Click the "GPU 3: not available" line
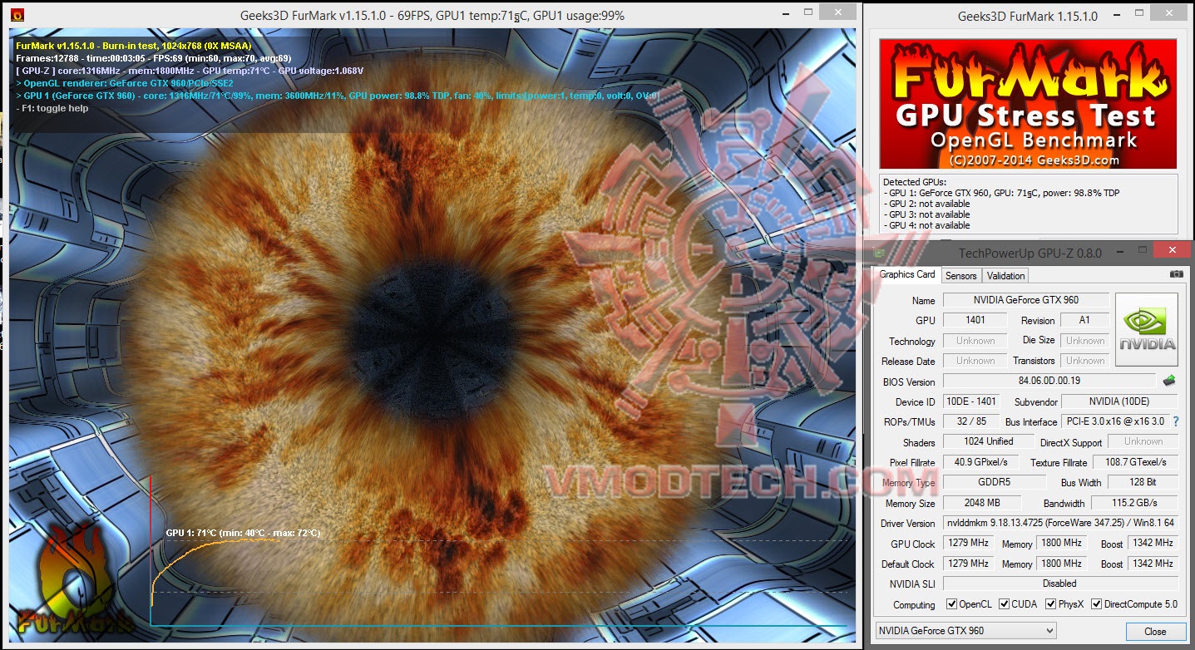 pos(926,214)
